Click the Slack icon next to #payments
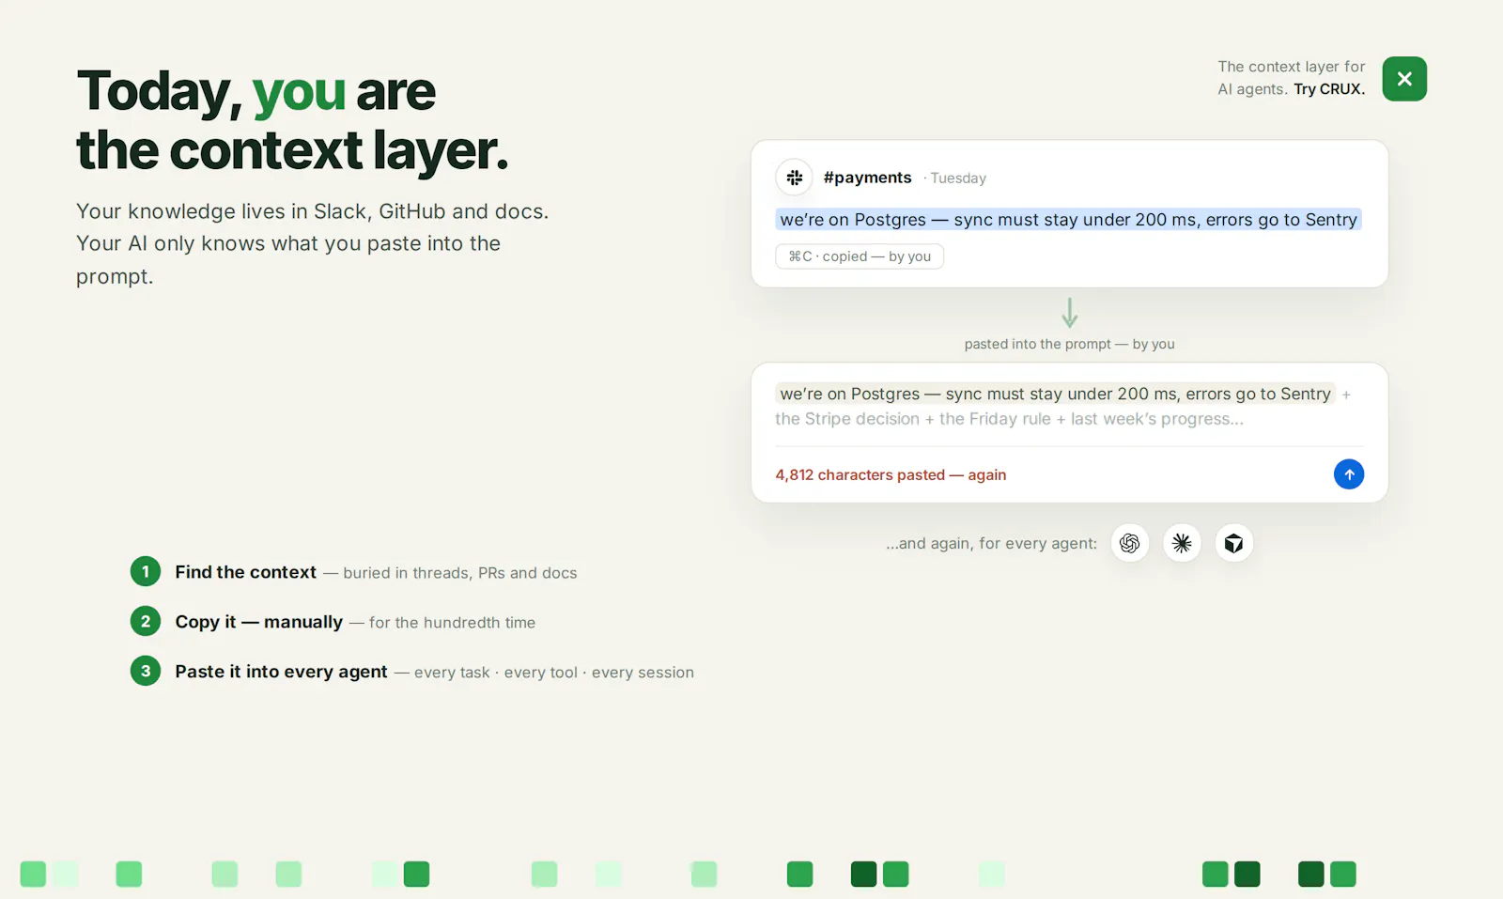 [795, 177]
